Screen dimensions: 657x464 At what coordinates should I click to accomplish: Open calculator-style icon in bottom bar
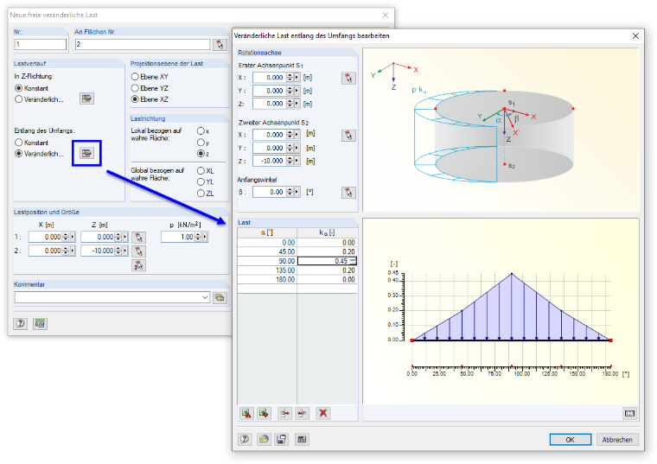(302, 439)
